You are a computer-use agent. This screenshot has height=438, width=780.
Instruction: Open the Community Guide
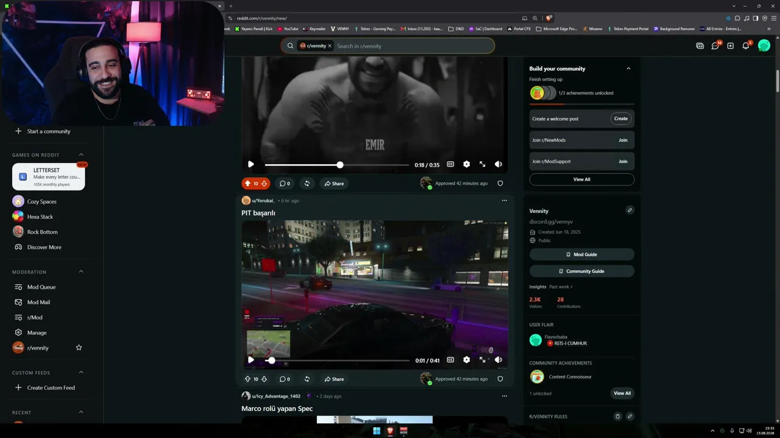[582, 271]
